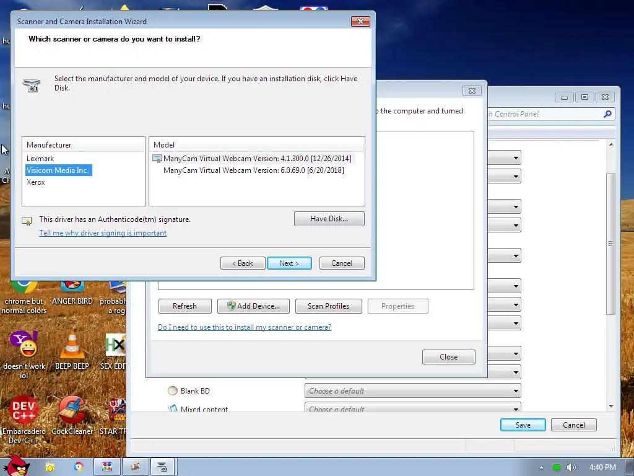Viewport: 634px width, 476px height.
Task: Save the Control Panel AutoPlay settings
Action: 523,425
